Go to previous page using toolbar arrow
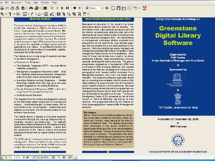This screenshot has height=161, width=215. [x=57, y=8]
